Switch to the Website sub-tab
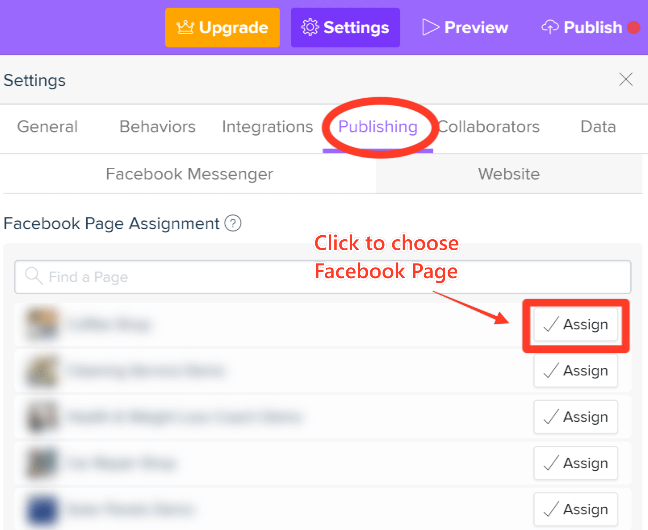This screenshot has height=530, width=648. point(508,174)
